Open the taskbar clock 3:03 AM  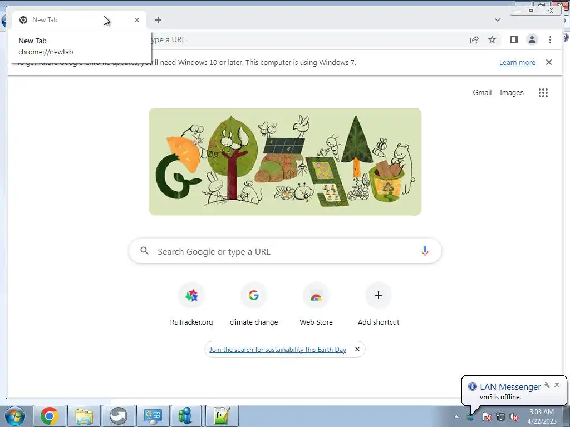(x=542, y=416)
